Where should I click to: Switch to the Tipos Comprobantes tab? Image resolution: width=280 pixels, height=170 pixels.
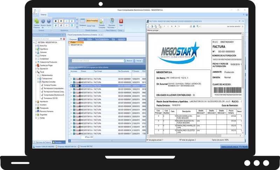[102, 39]
